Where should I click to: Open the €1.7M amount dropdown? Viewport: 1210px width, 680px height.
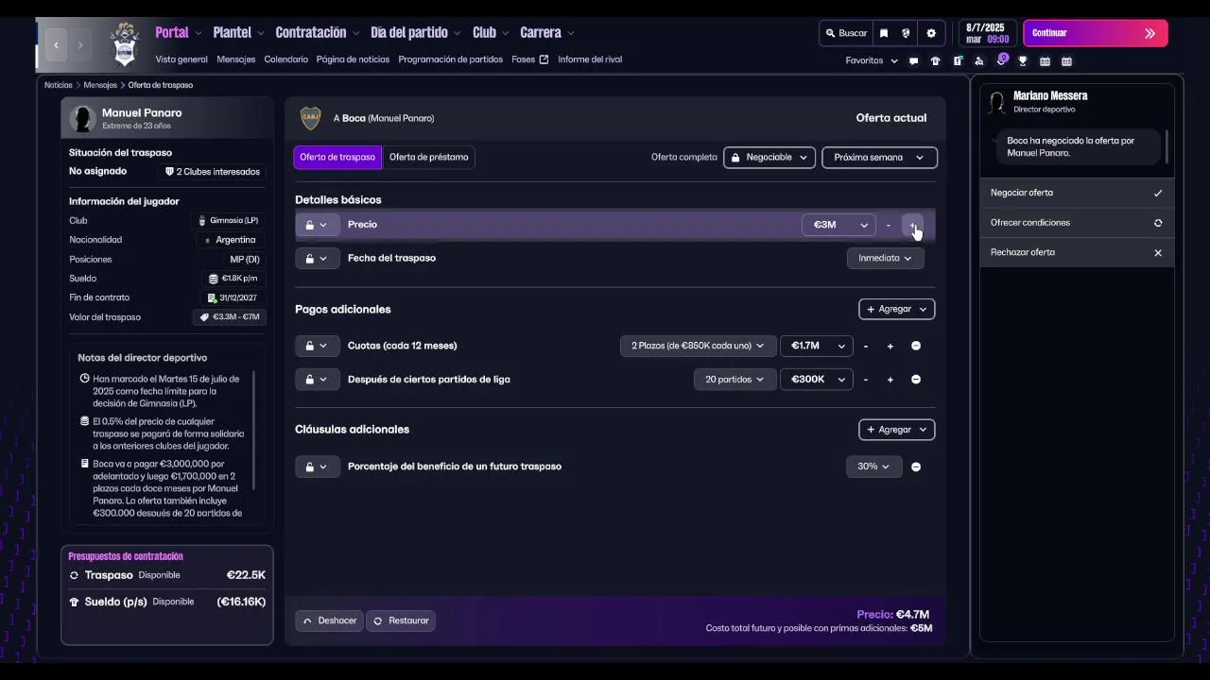817,346
